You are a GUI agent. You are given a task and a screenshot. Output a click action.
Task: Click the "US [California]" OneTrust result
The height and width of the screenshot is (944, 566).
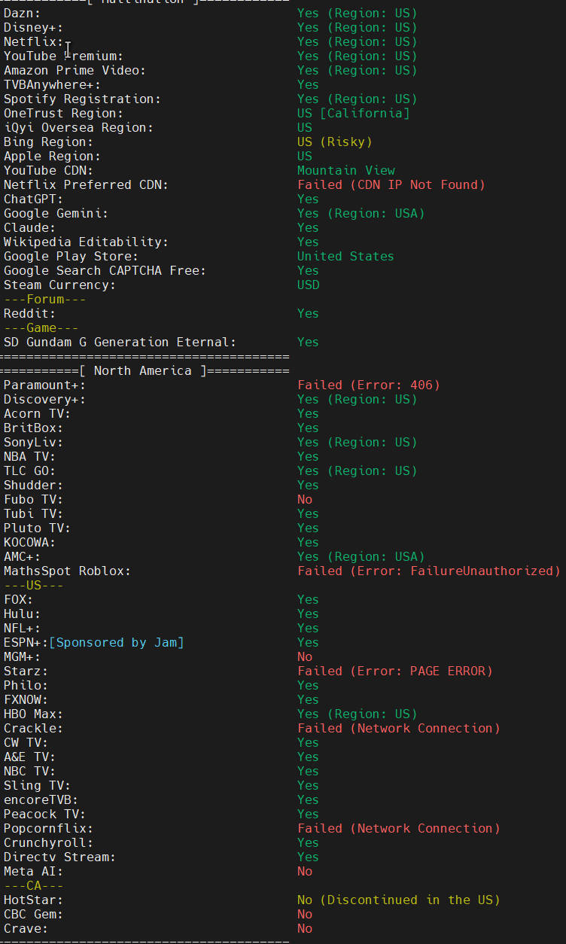(353, 113)
